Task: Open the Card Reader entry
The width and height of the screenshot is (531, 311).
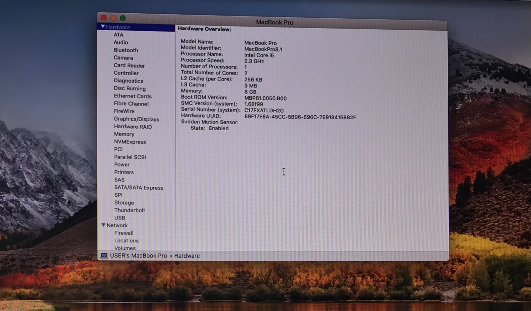Action: 129,65
